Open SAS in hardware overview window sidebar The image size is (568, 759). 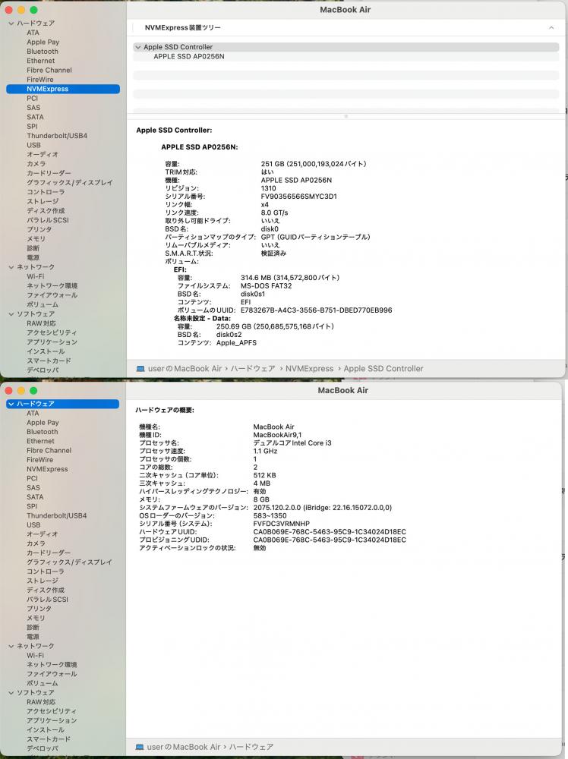(x=34, y=488)
